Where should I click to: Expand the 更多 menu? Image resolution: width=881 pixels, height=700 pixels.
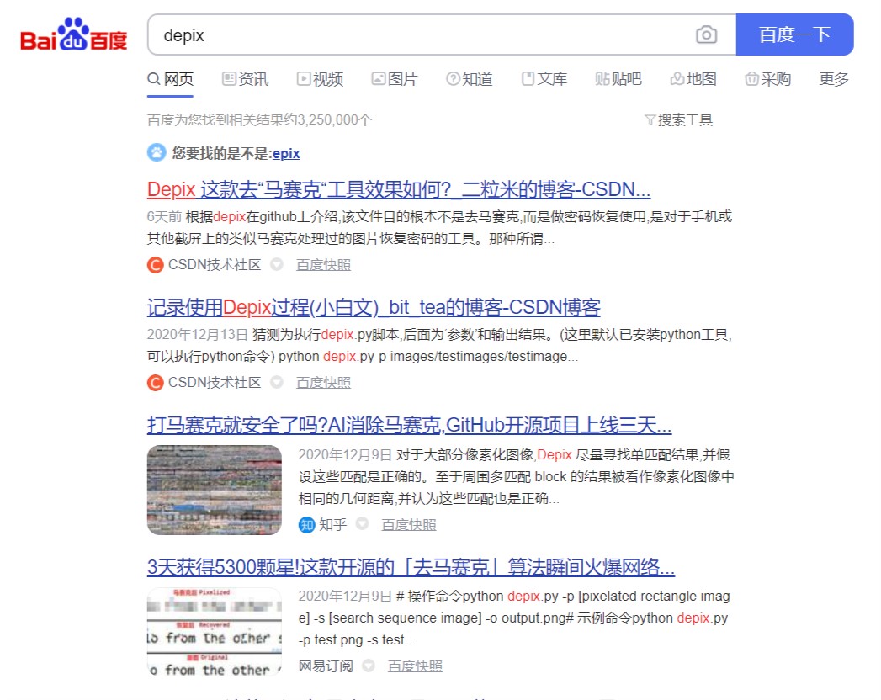834,79
